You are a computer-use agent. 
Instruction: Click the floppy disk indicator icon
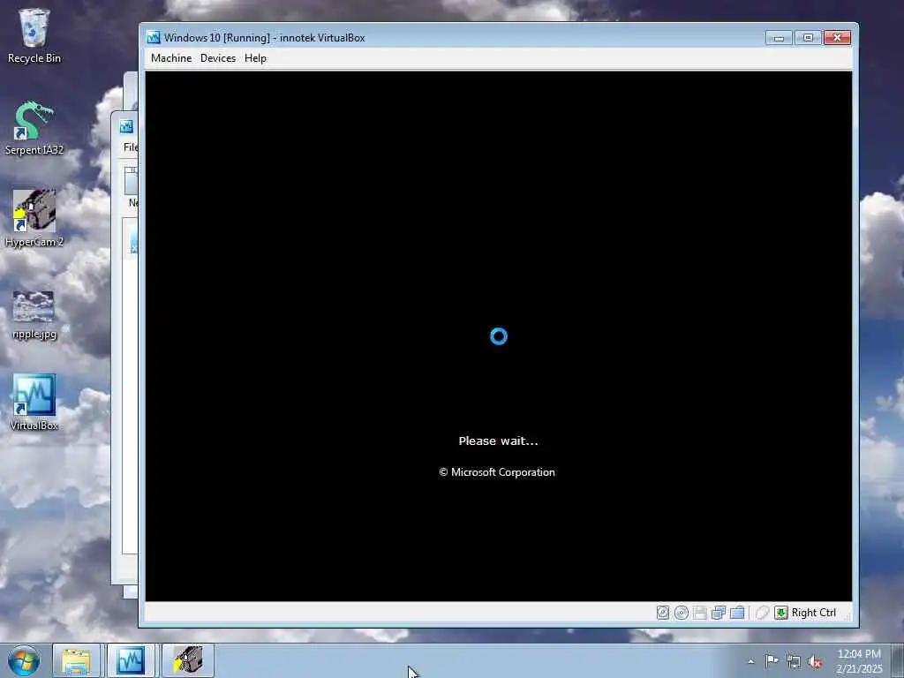point(700,613)
